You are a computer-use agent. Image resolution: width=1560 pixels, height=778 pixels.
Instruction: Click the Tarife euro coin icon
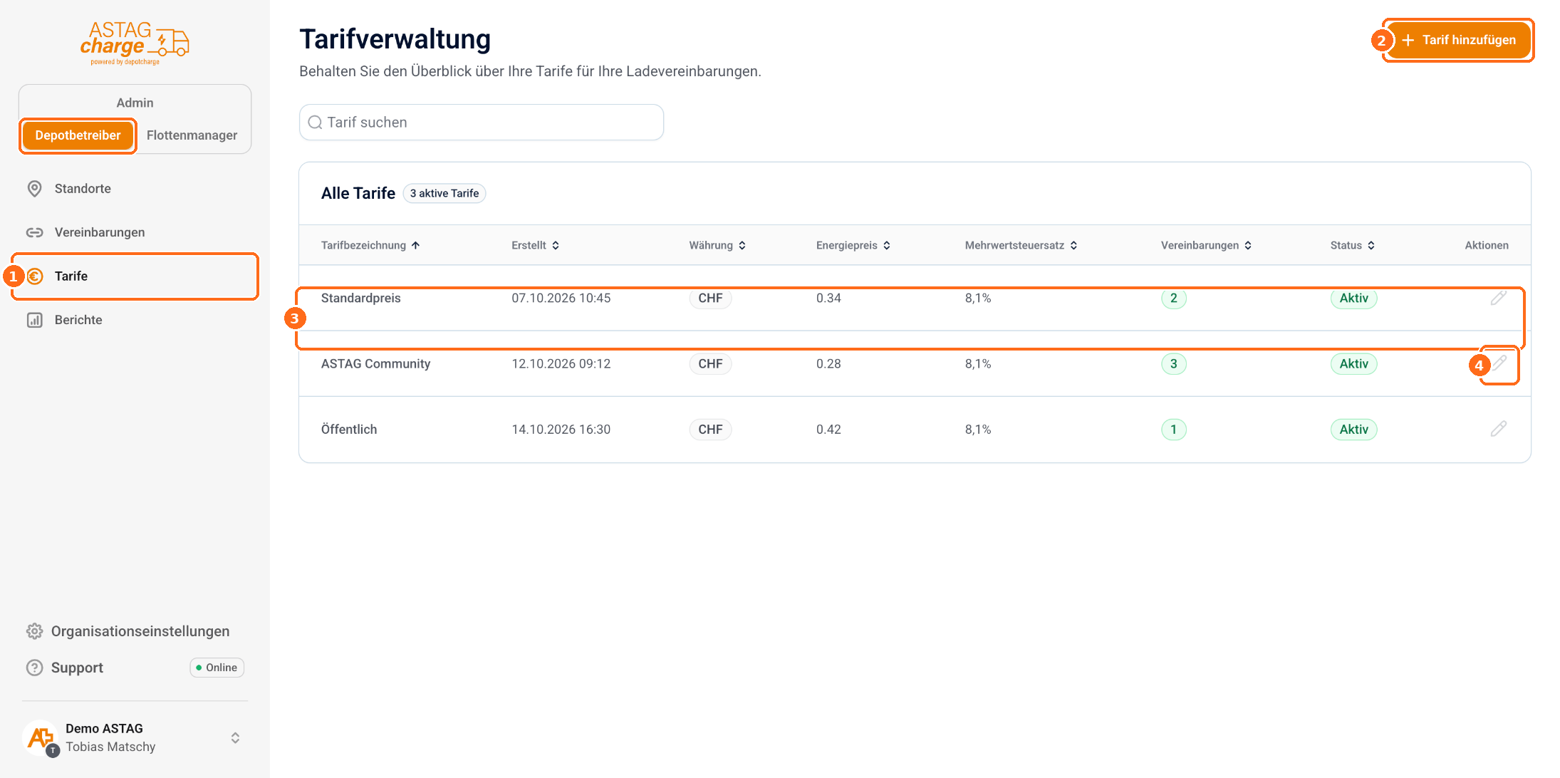(x=35, y=276)
